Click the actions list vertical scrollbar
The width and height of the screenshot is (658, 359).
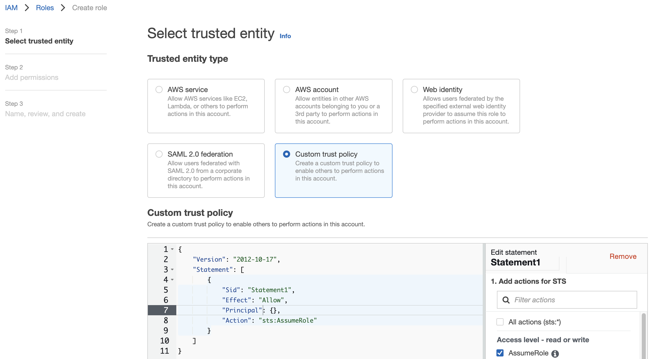coord(643,335)
